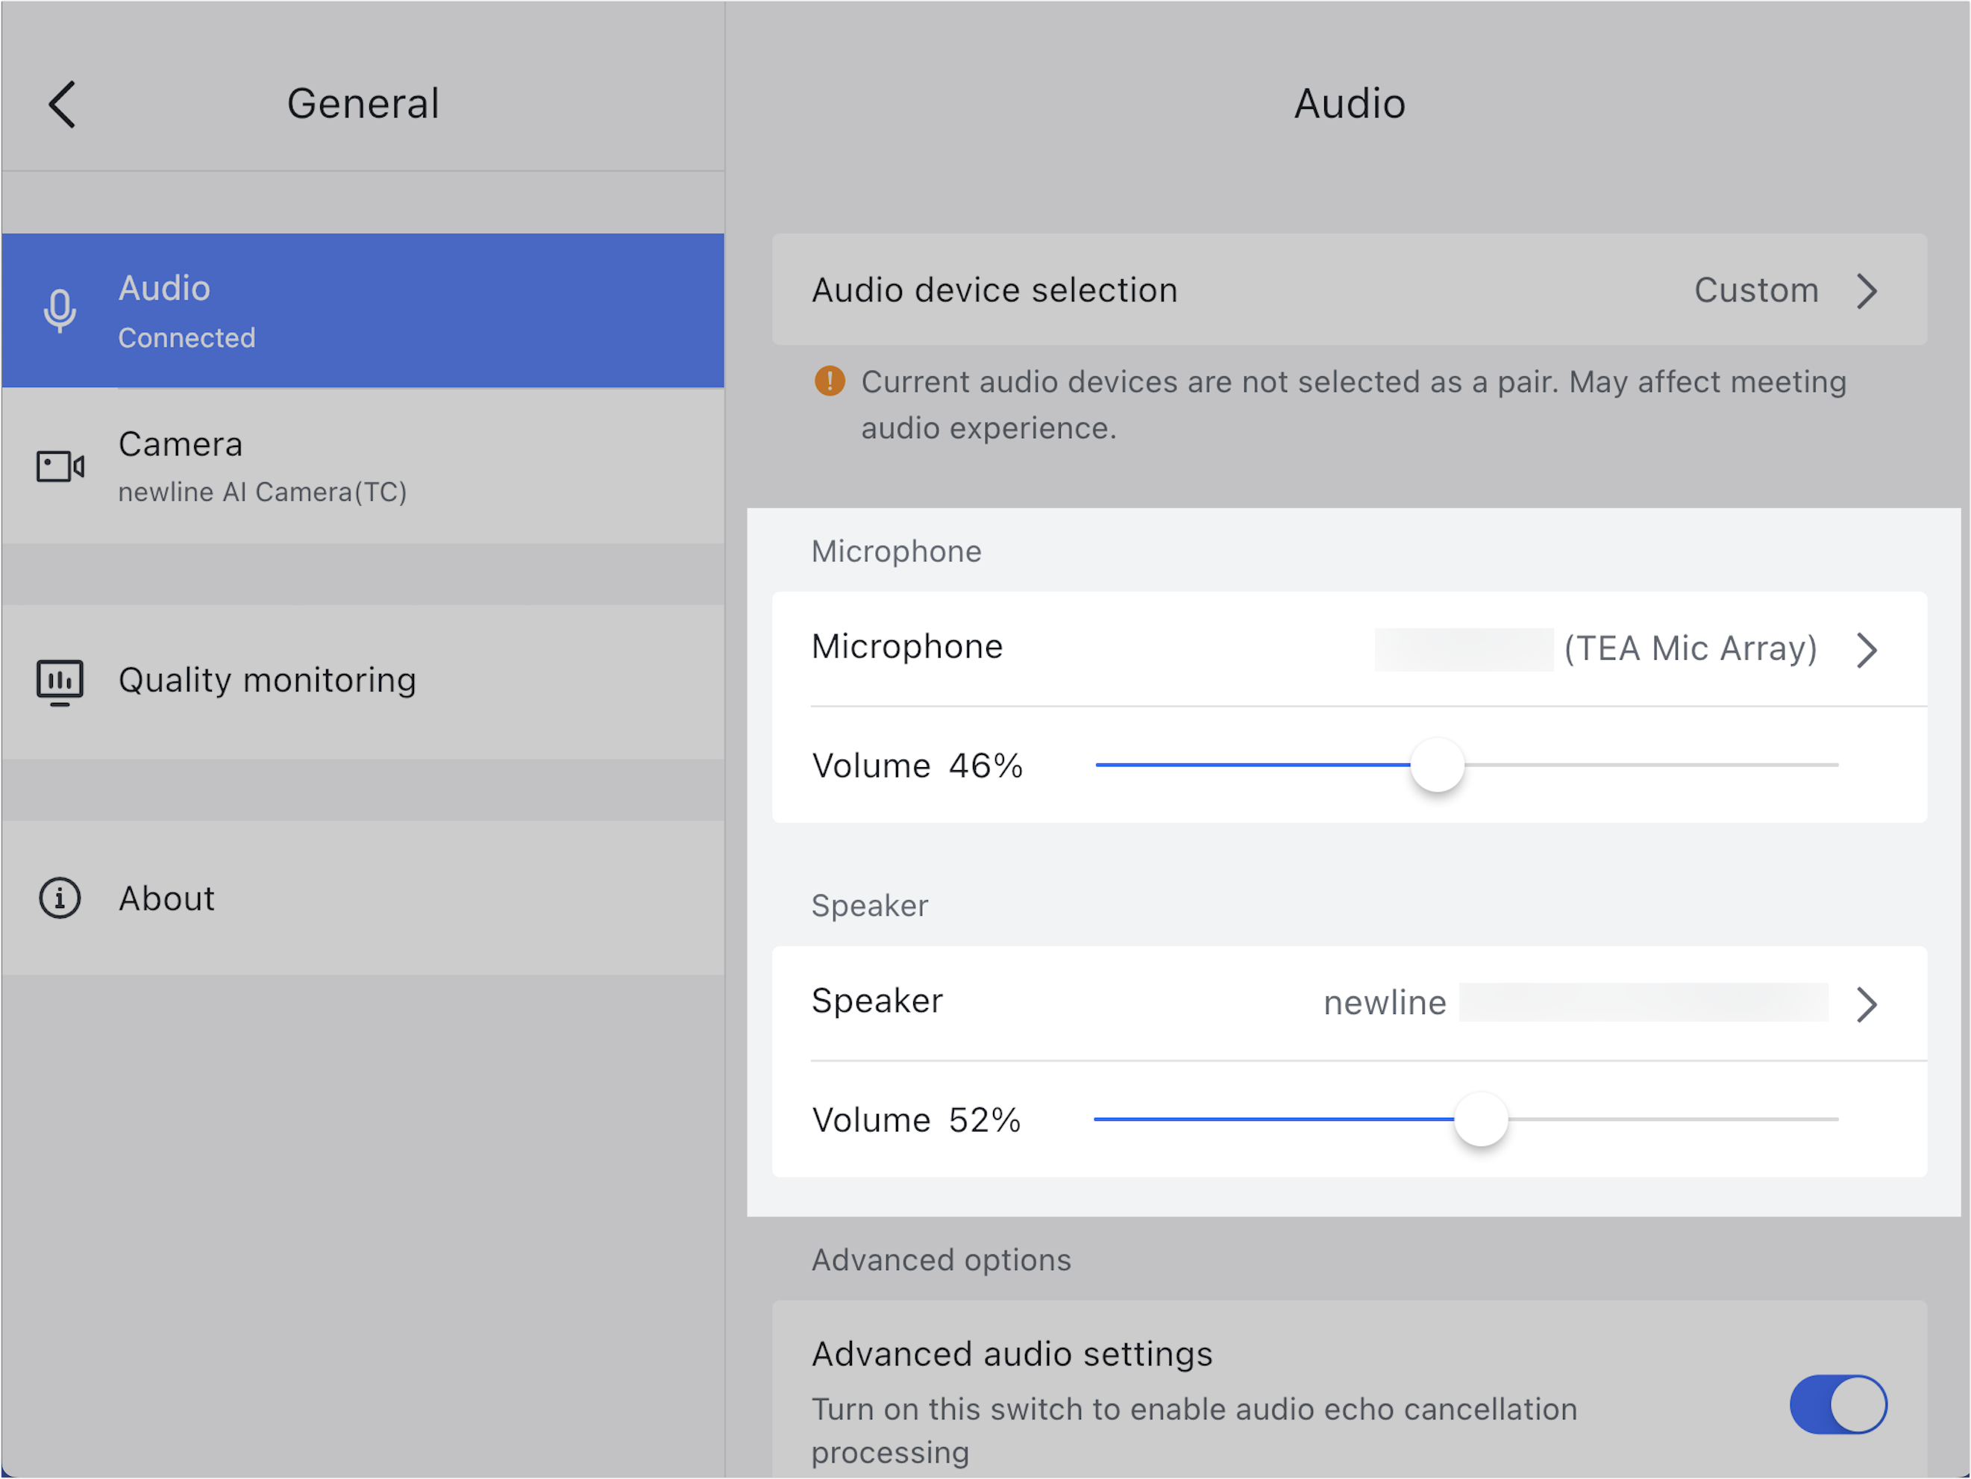Click the newline speaker name text
The width and height of the screenshot is (1971, 1479).
(1384, 1004)
